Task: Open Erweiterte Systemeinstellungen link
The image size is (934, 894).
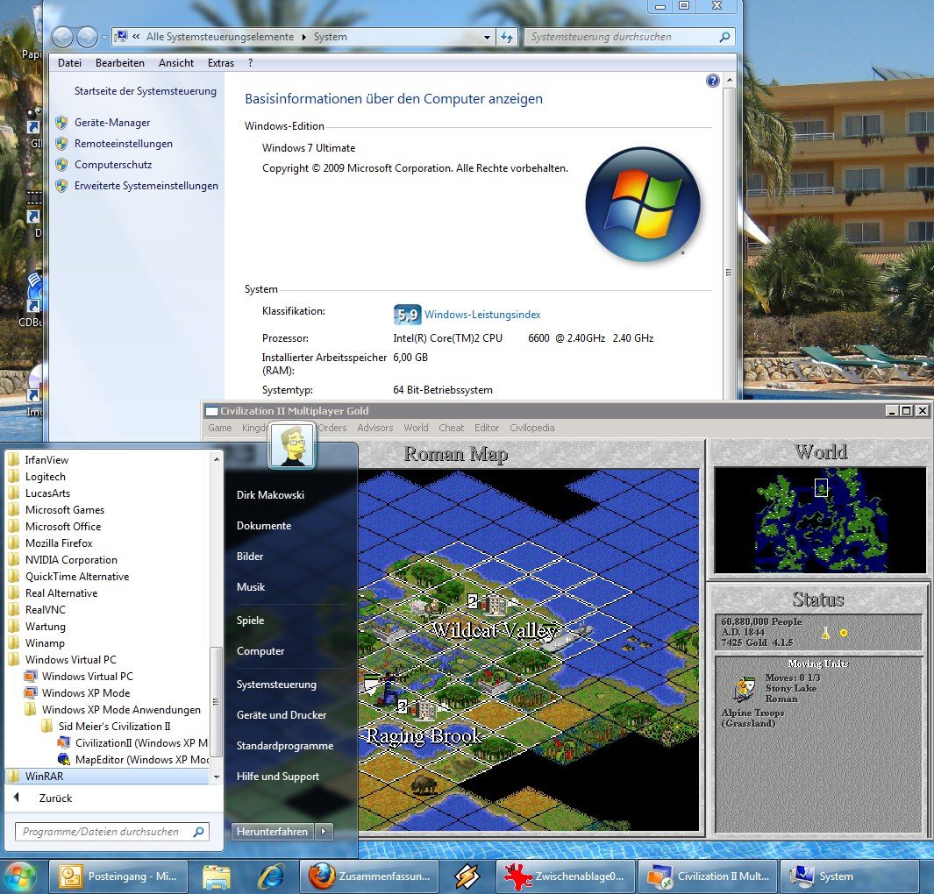Action: click(x=146, y=186)
